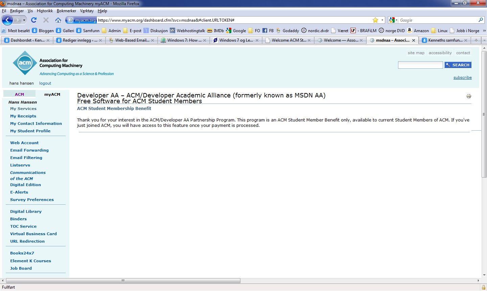The width and height of the screenshot is (487, 291).
Task: Open the Google search engine selector
Action: tap(393, 20)
